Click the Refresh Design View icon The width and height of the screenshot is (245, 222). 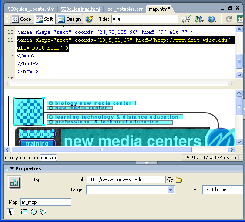229,19
